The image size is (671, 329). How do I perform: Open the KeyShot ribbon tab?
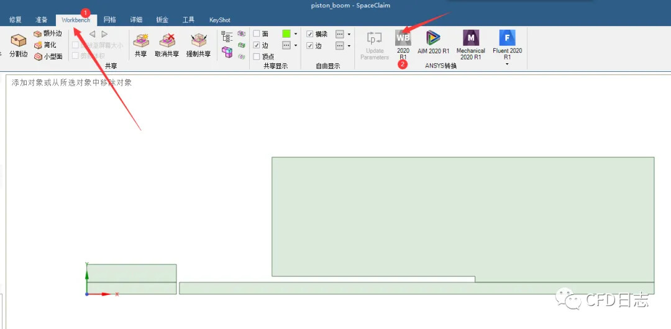[219, 20]
